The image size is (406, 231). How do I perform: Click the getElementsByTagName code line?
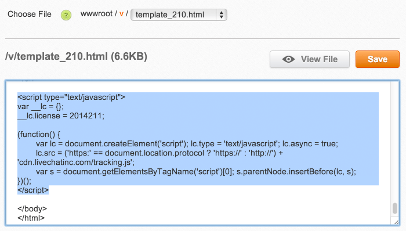click(x=196, y=172)
